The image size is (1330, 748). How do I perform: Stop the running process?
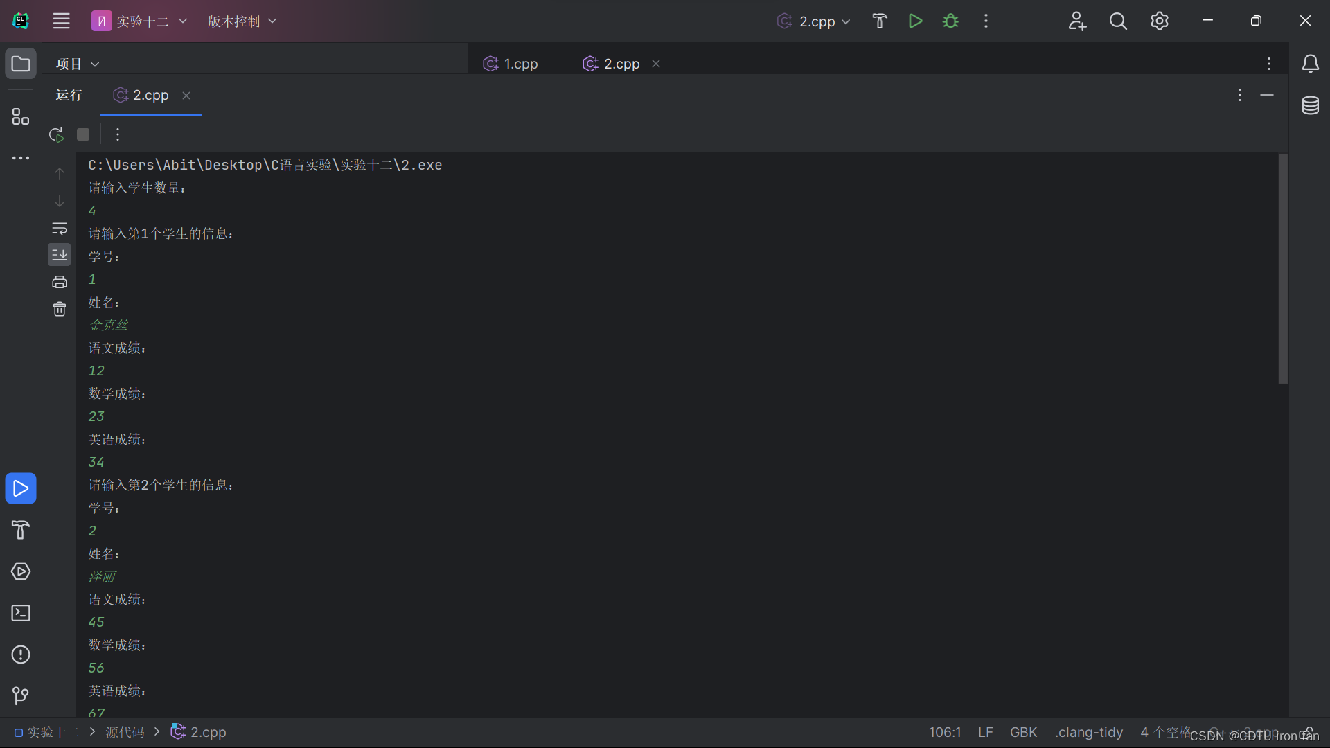coord(83,134)
